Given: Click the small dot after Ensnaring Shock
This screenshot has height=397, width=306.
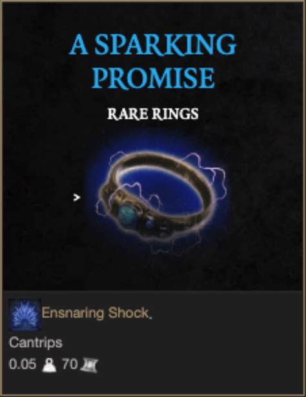Looking at the screenshot, I should (150, 318).
